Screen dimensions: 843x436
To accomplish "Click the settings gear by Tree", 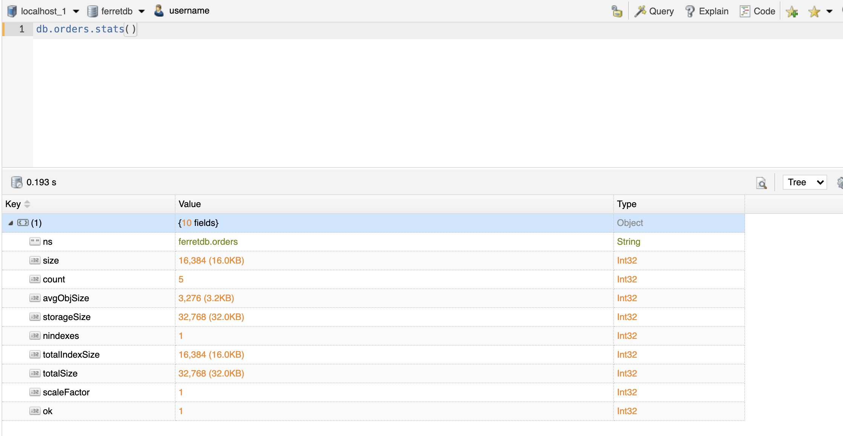I will tap(840, 183).
